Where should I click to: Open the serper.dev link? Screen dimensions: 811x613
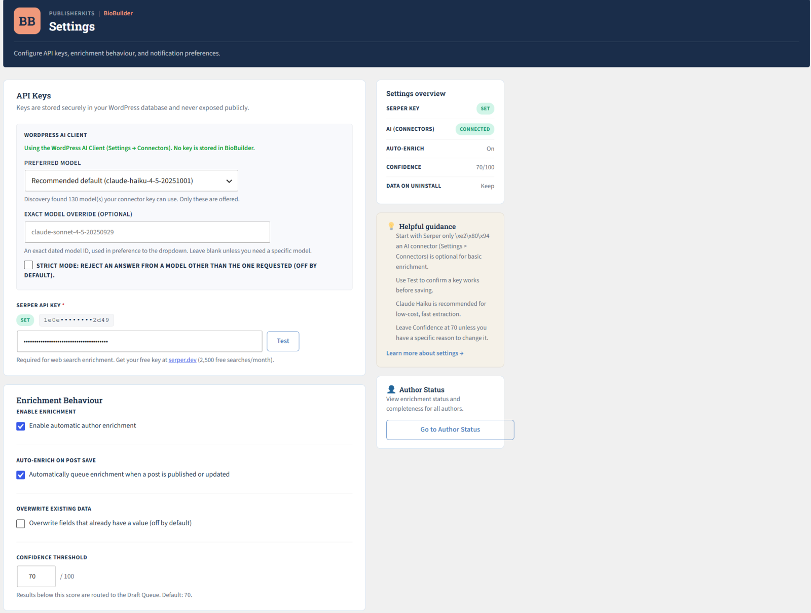182,360
